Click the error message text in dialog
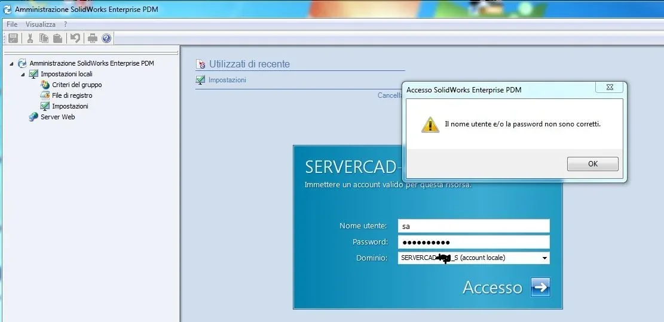664x322 pixels. pyautogui.click(x=522, y=124)
